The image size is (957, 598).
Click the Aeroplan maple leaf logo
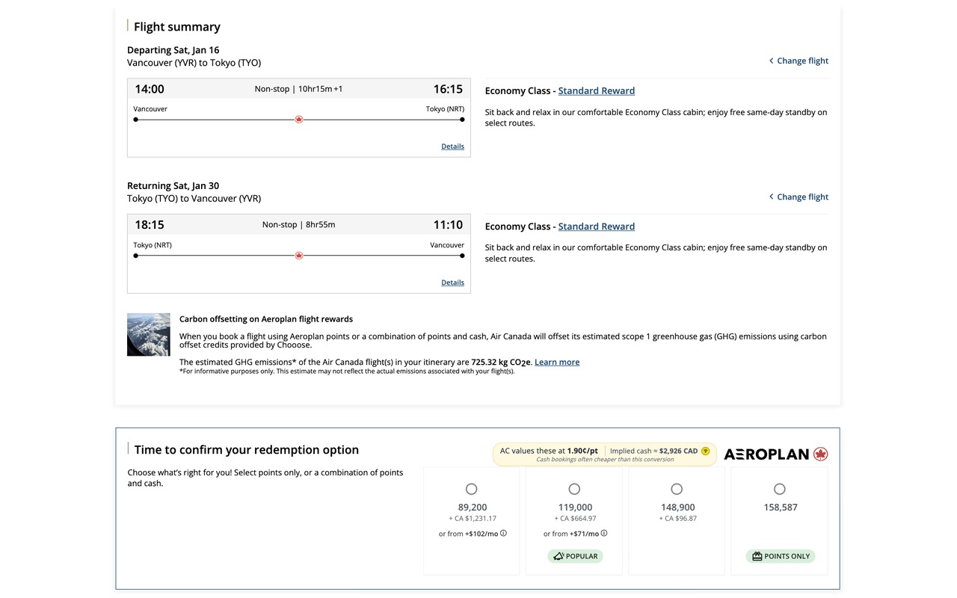(x=821, y=454)
